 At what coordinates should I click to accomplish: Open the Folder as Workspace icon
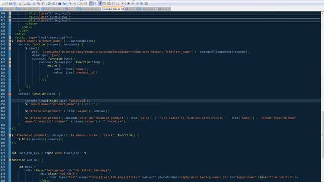click(118, 4)
